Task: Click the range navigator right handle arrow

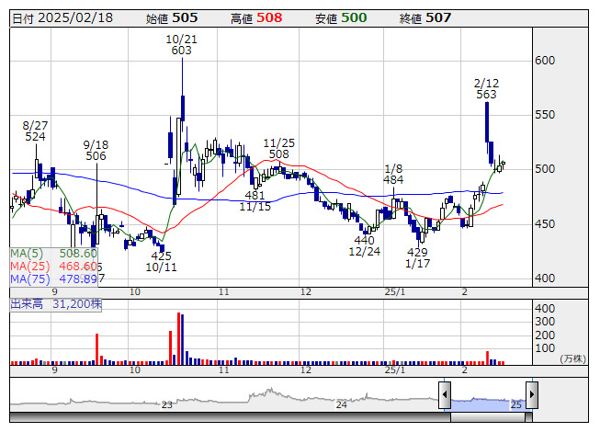Action: tap(532, 394)
